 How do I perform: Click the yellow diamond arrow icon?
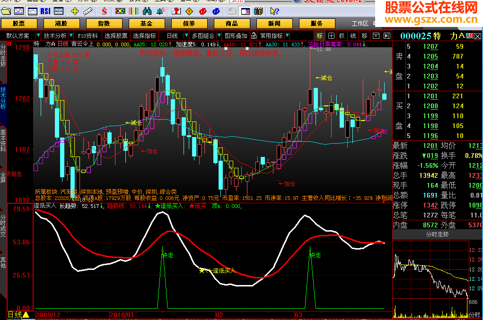[x=189, y=12]
